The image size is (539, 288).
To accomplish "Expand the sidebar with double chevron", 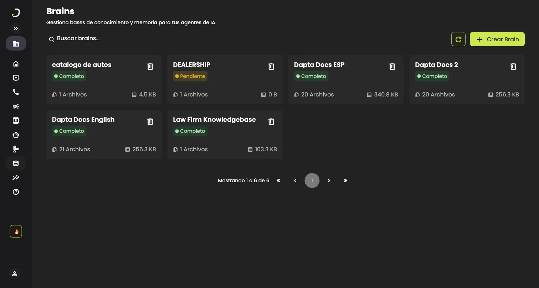I will click(16, 28).
